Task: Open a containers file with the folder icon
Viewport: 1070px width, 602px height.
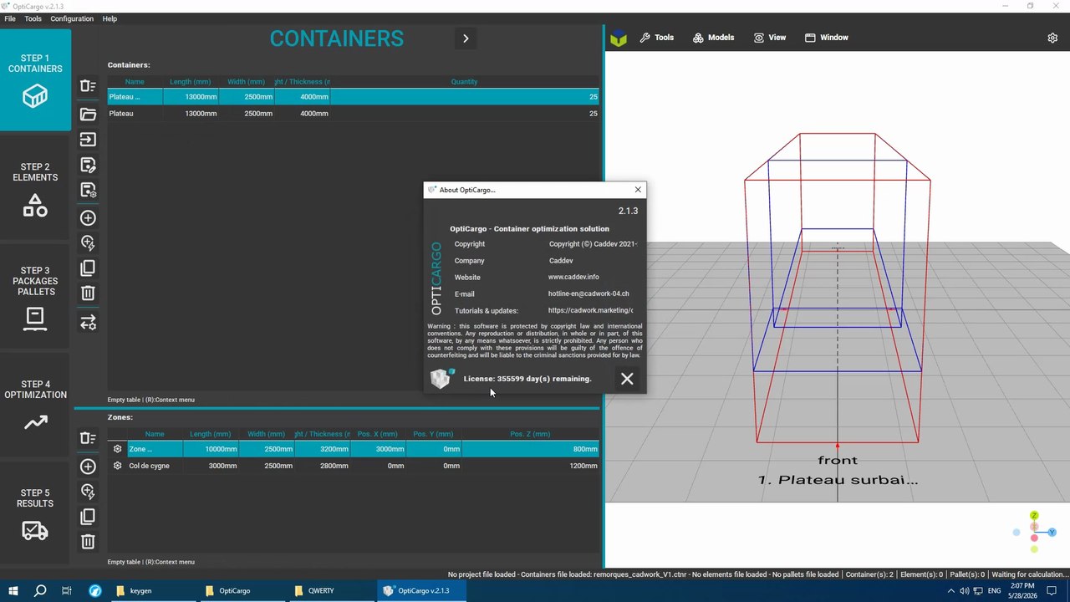Action: [x=88, y=115]
